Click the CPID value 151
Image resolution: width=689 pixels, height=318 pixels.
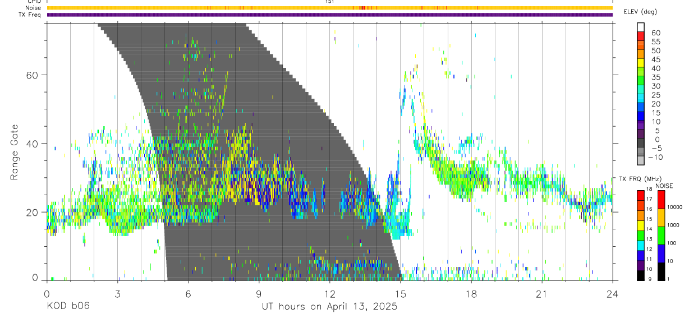[329, 2]
